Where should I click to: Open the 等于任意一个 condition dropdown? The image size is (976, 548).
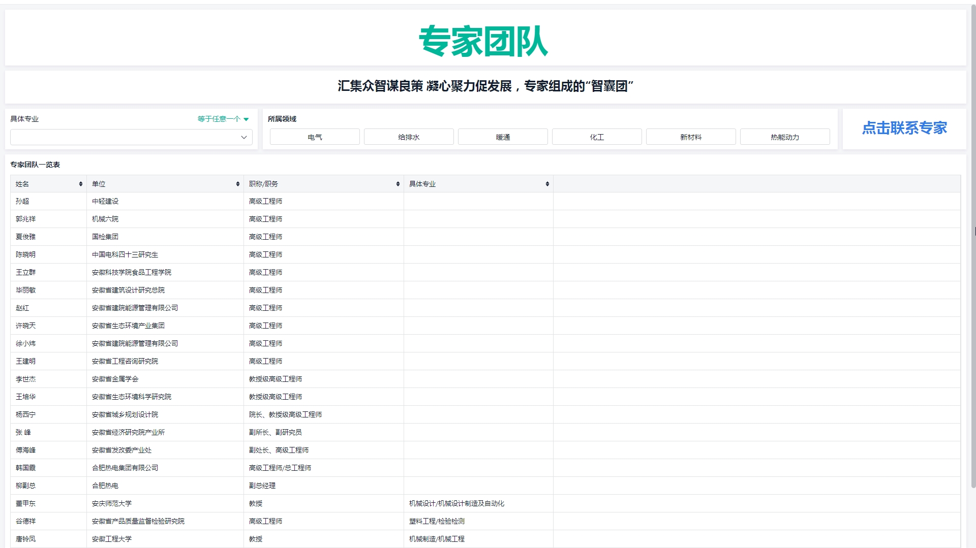coord(223,119)
